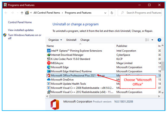Image resolution: width=167 pixels, height=113 pixels.
Task: Click the Search Programs and Features box
Action: (140, 13)
